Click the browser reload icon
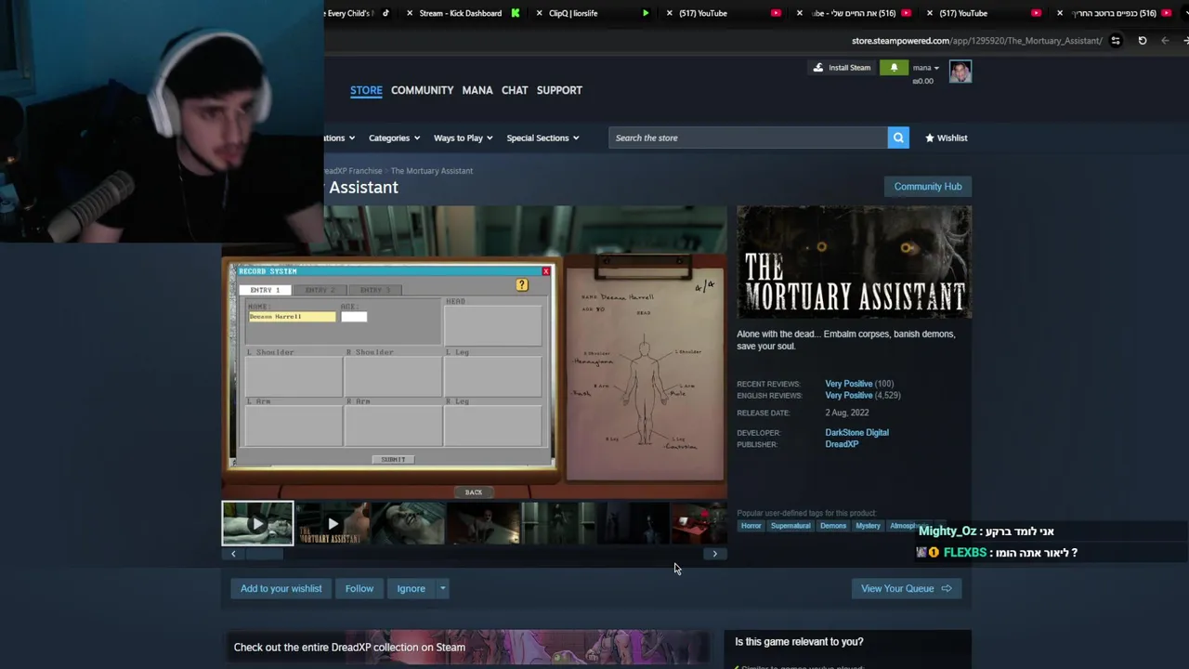Screen dimensions: 1189x669 (1142, 41)
